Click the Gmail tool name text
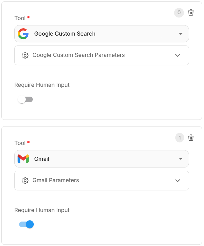This screenshot has height=246, width=204. coord(42,159)
